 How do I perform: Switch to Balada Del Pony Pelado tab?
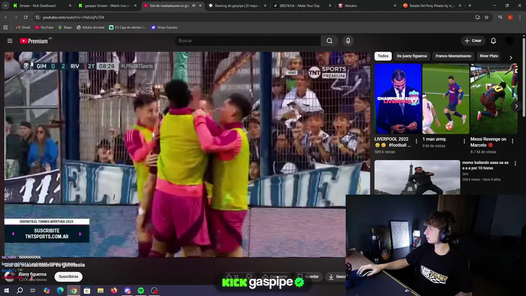[432, 6]
